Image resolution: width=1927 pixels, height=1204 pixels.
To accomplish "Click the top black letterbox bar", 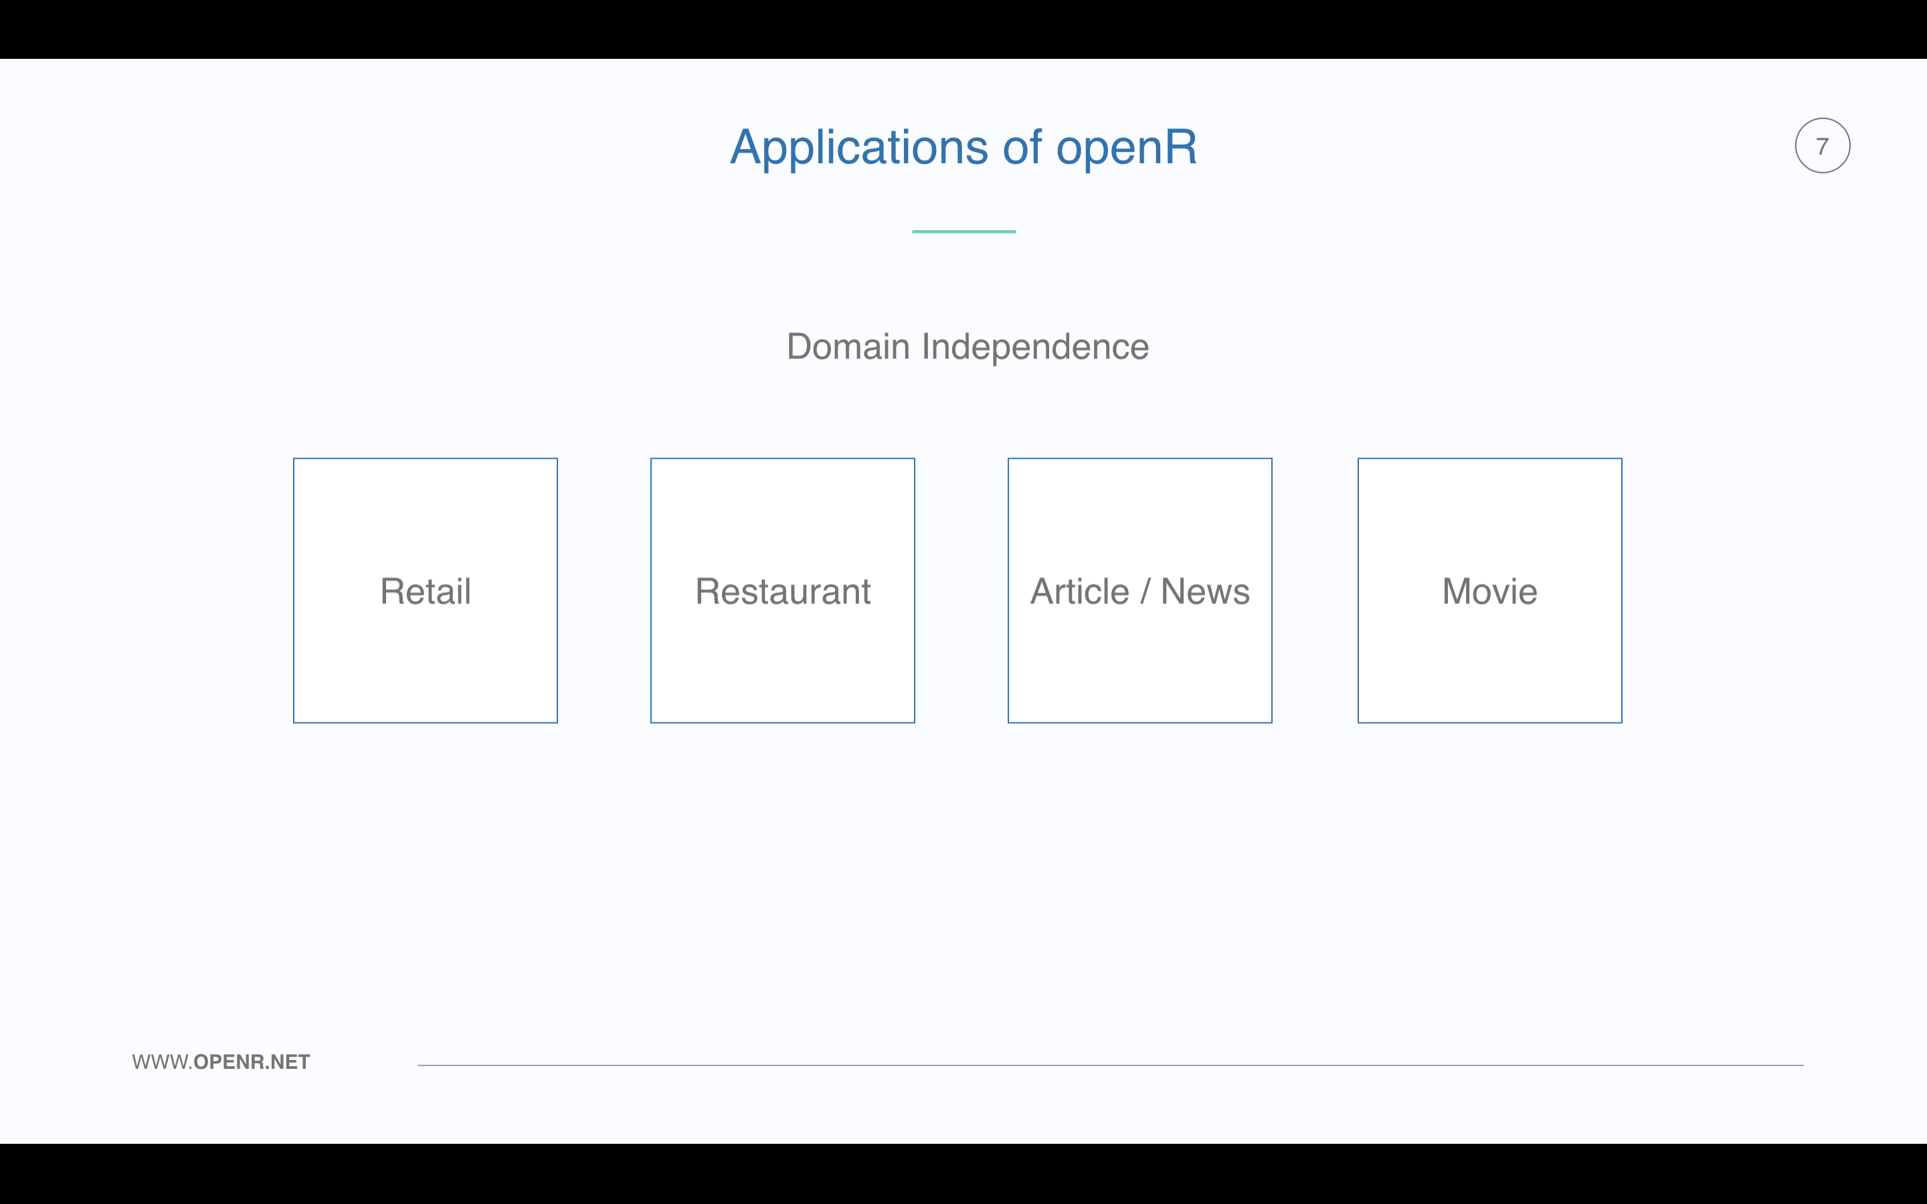I will (963, 29).
